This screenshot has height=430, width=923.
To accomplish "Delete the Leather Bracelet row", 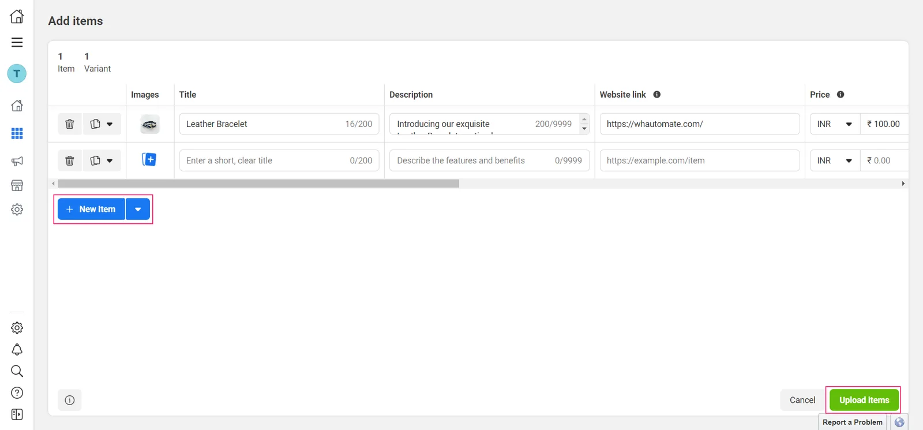I will pos(69,124).
